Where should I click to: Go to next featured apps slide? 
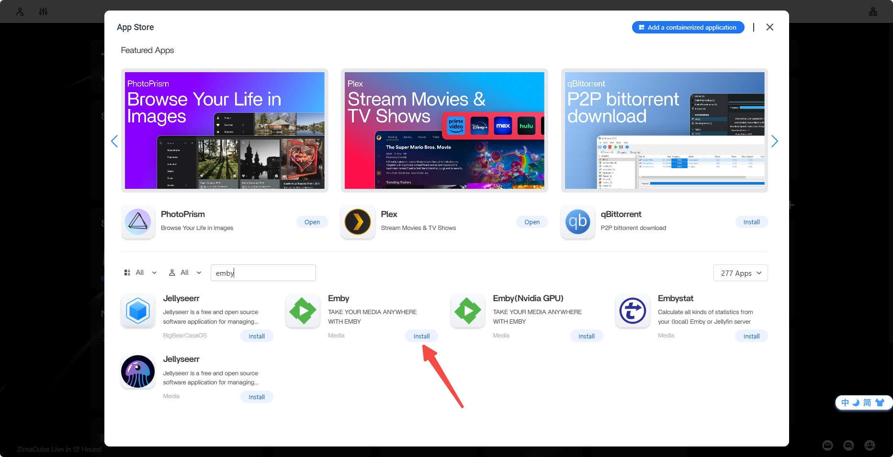(x=775, y=141)
